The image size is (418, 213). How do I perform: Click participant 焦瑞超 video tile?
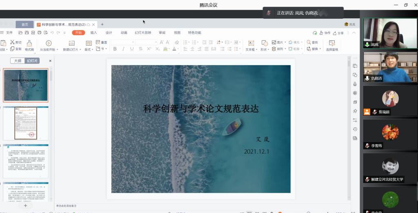pyautogui.click(x=390, y=101)
